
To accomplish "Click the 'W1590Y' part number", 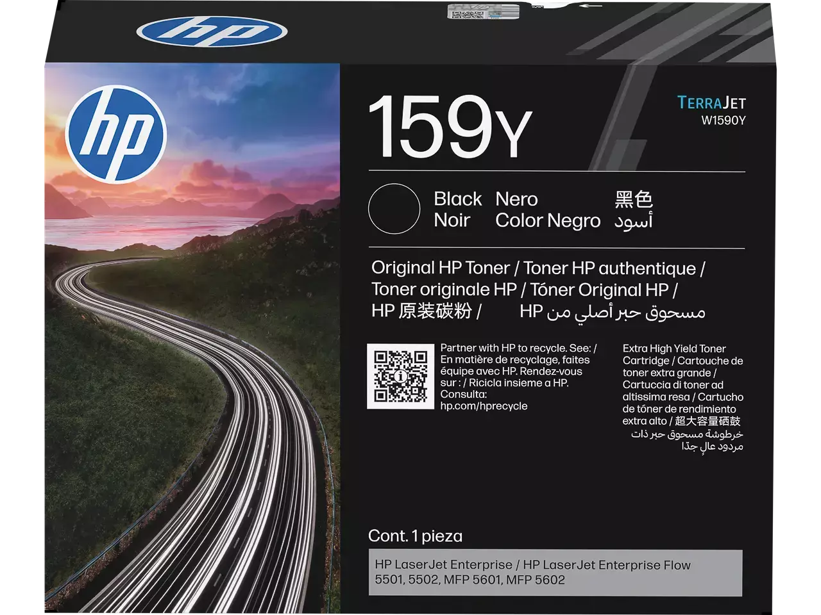I will [724, 120].
